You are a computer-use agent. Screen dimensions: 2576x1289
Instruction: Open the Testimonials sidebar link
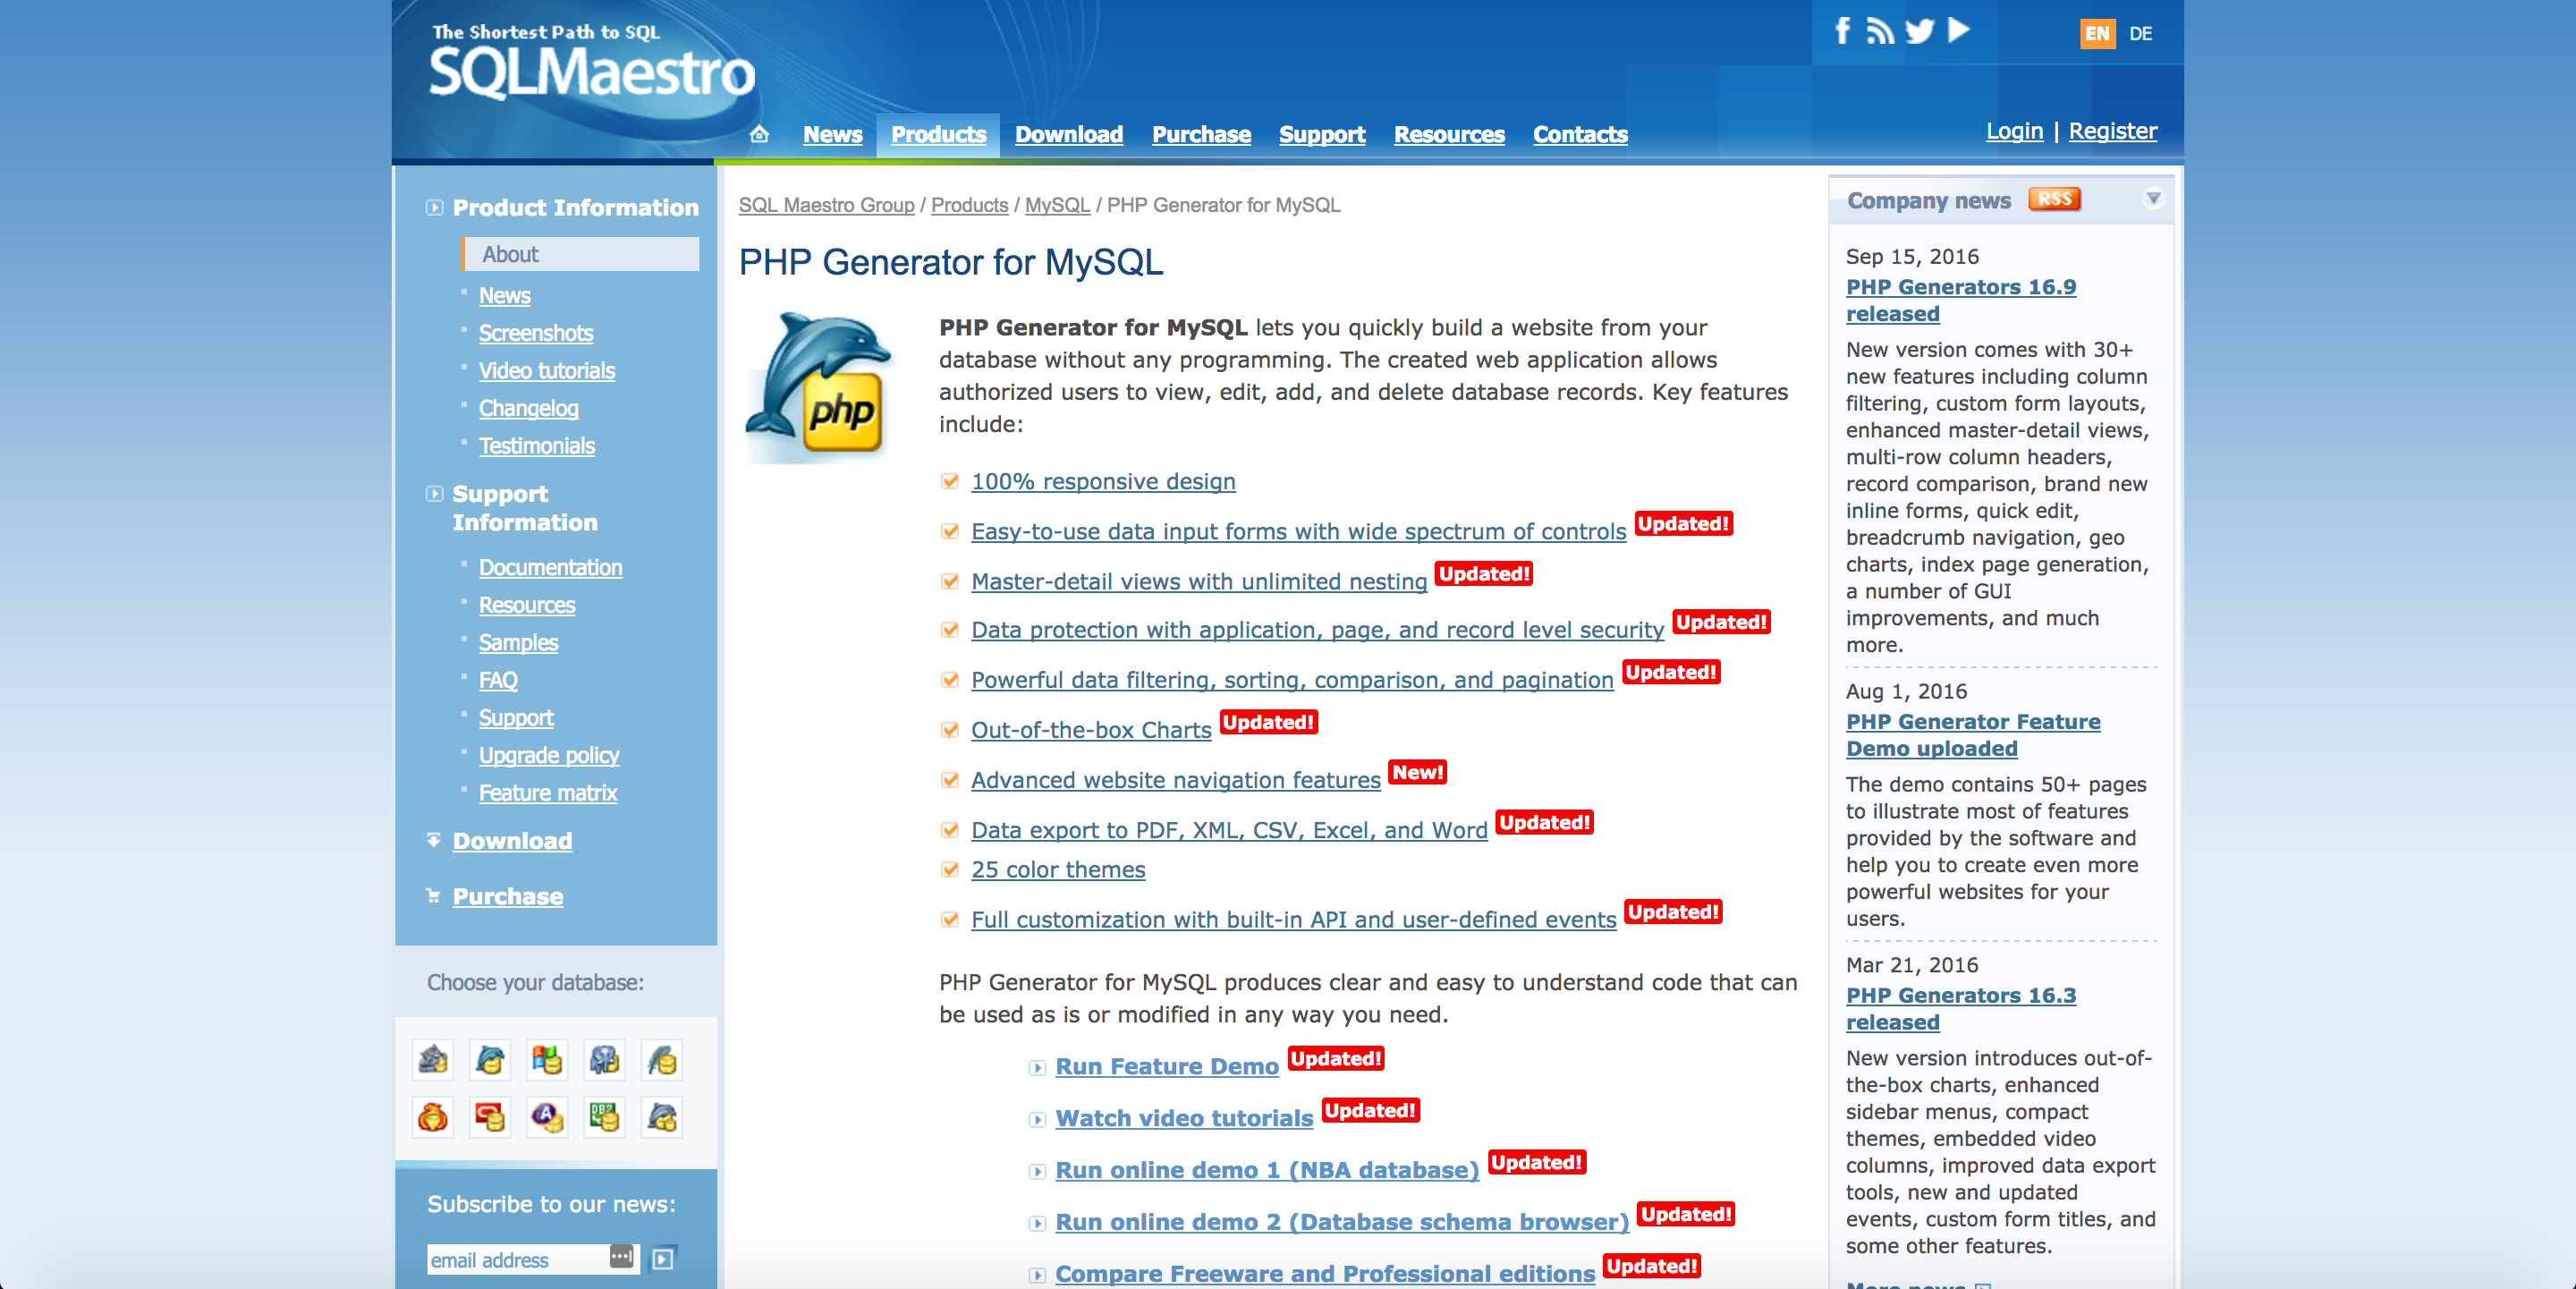pyautogui.click(x=536, y=446)
